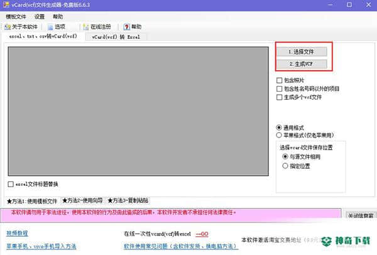Click the question mark 帮助 toolbar icon
This screenshot has width=377, height=255.
click(126, 27)
